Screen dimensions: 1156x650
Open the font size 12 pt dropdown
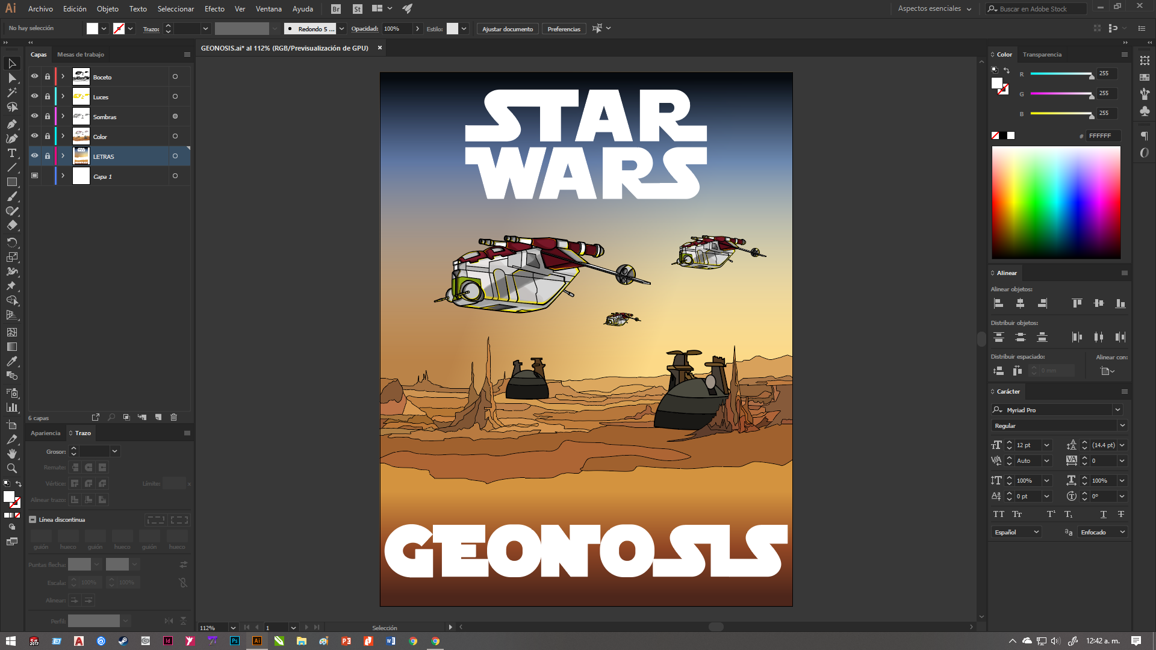point(1046,445)
